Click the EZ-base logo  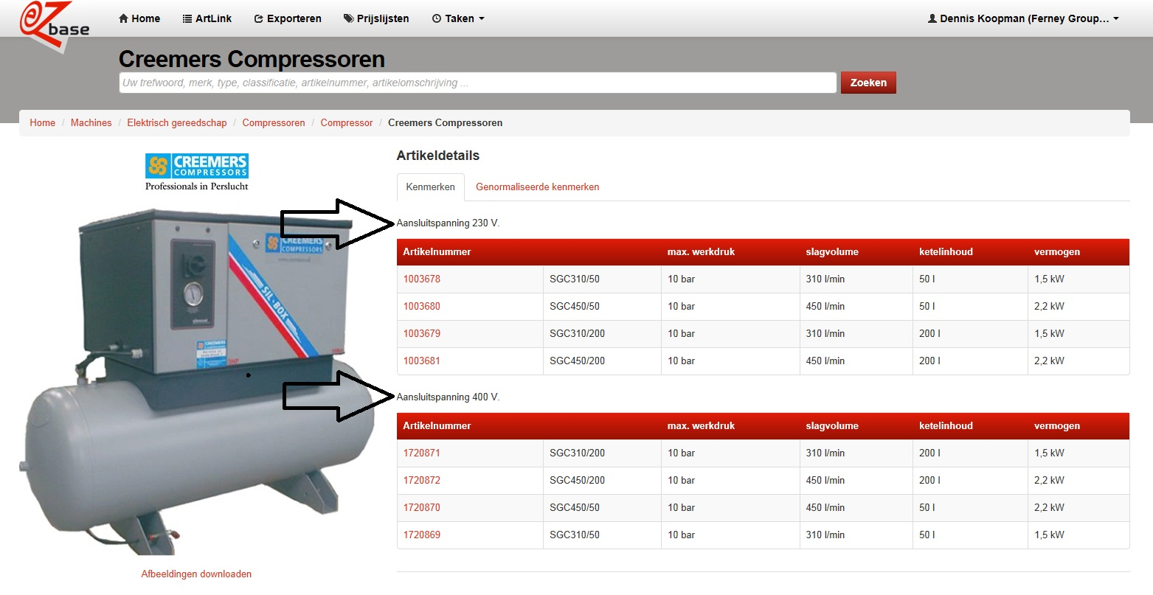[55, 27]
